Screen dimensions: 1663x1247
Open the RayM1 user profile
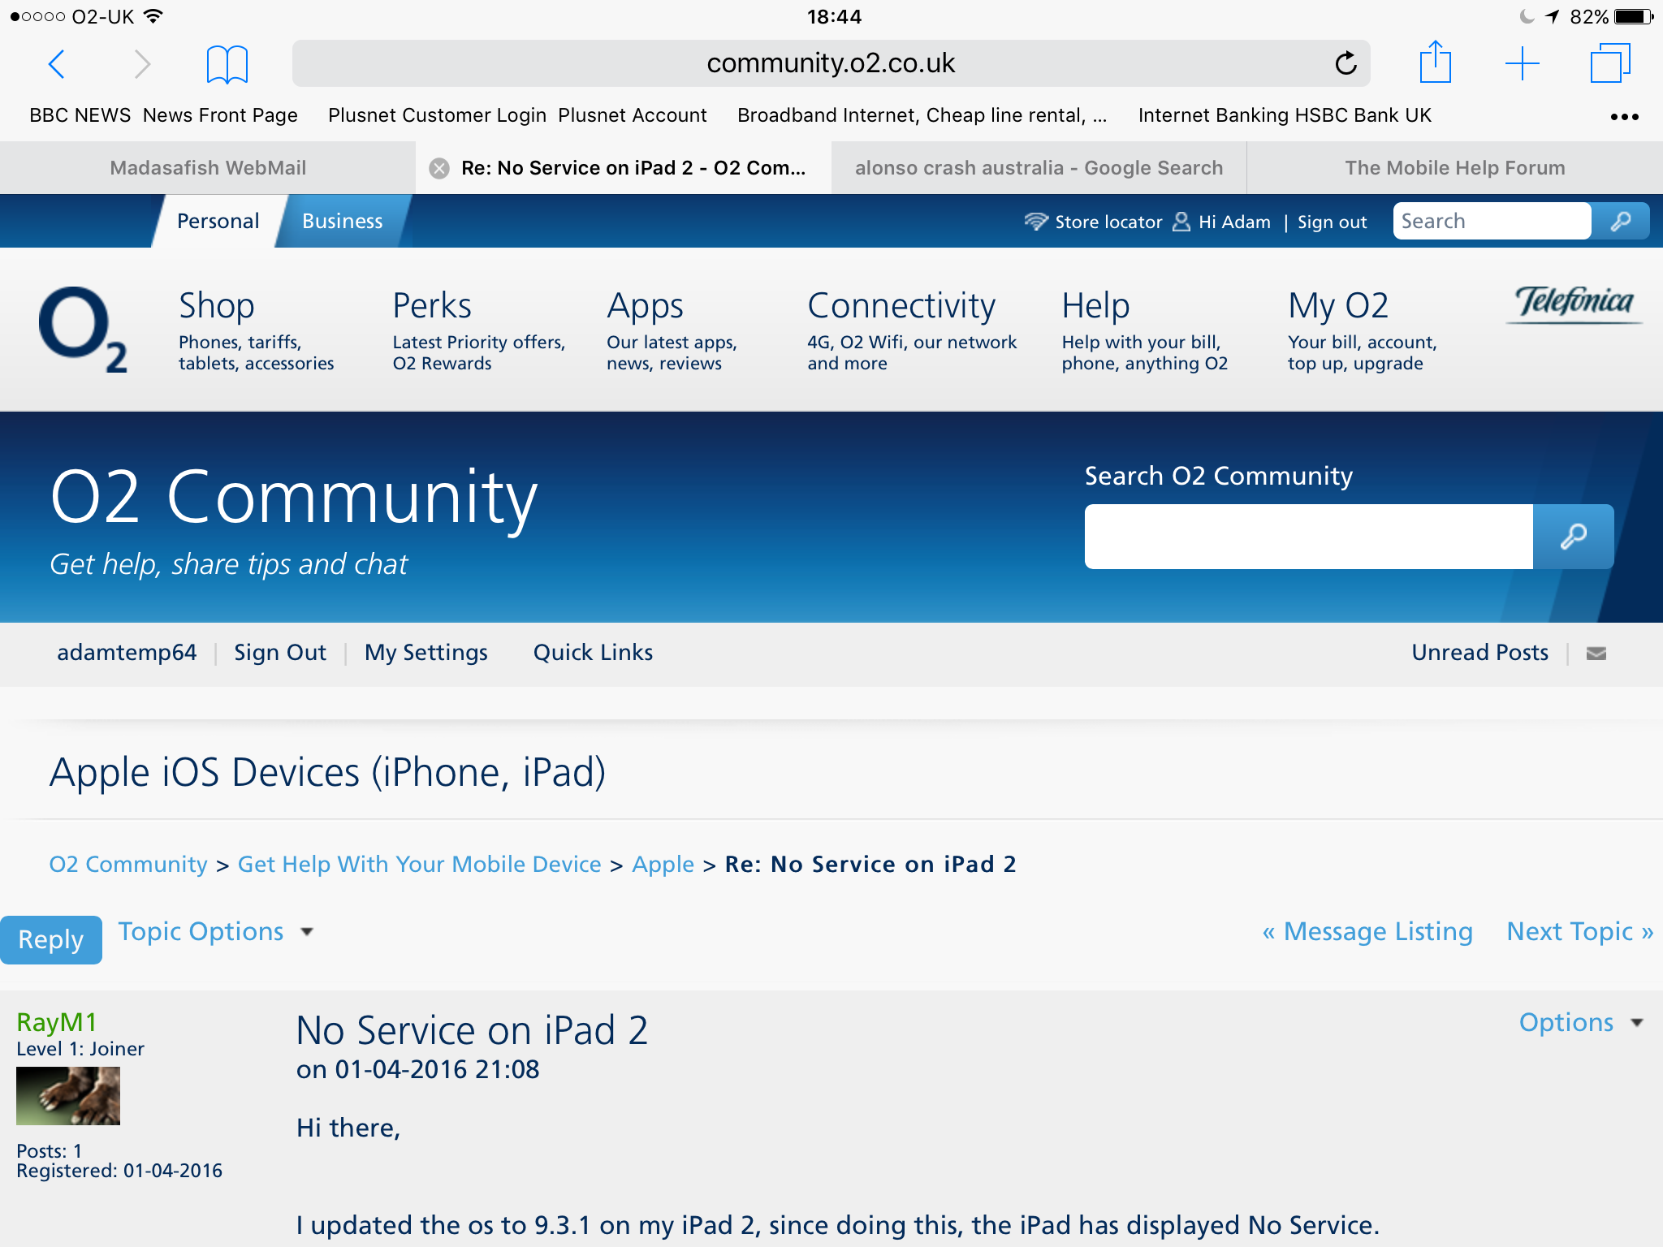tap(57, 1022)
